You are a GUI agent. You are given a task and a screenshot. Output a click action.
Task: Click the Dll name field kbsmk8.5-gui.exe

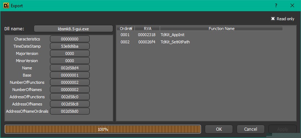(x=73, y=29)
